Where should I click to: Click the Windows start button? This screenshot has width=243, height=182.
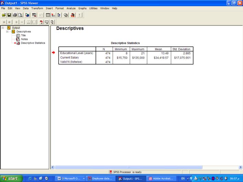tap(11, 179)
